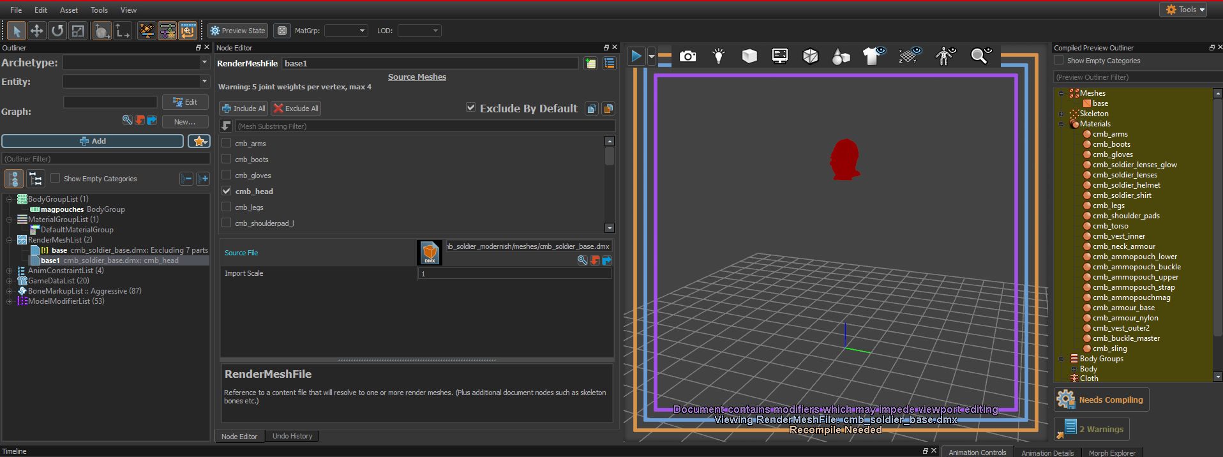Open the Archetype dropdown
The height and width of the screenshot is (457, 1223).
pos(135,63)
